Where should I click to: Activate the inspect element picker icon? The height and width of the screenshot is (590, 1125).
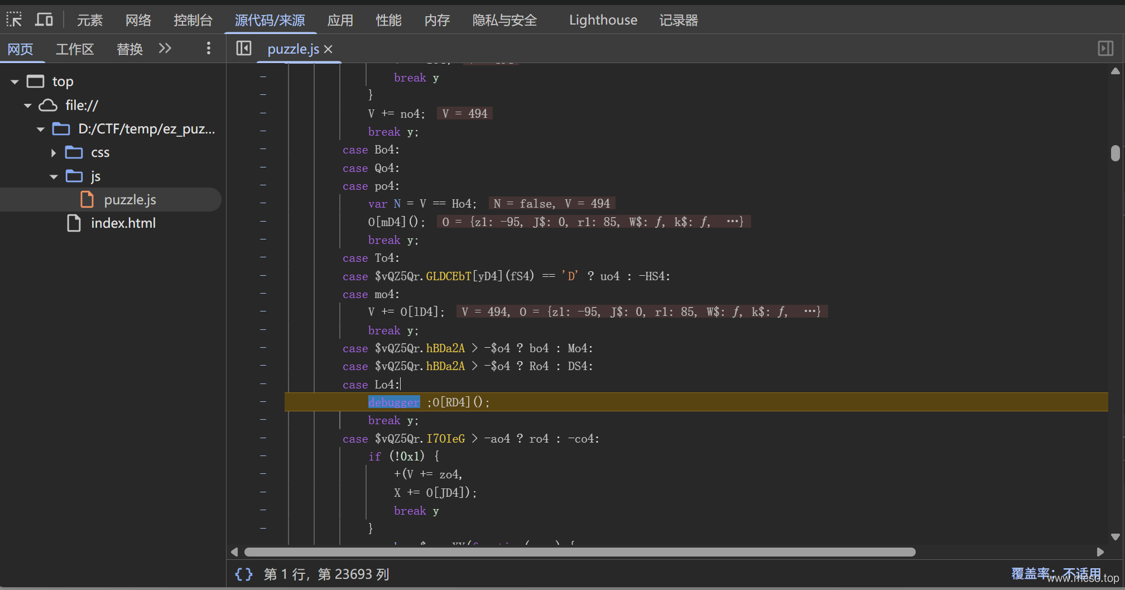click(x=14, y=20)
